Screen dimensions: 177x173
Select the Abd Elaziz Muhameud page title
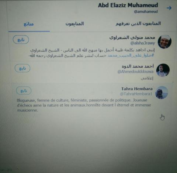click(x=128, y=5)
